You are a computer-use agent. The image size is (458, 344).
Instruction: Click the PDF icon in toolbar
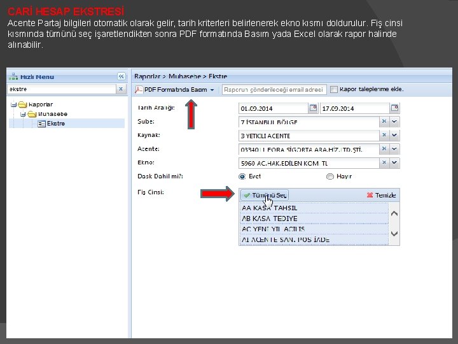point(139,90)
